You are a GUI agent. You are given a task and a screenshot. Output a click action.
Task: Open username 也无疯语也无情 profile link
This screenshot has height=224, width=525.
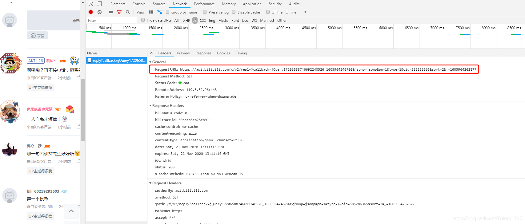pyautogui.click(x=40, y=109)
